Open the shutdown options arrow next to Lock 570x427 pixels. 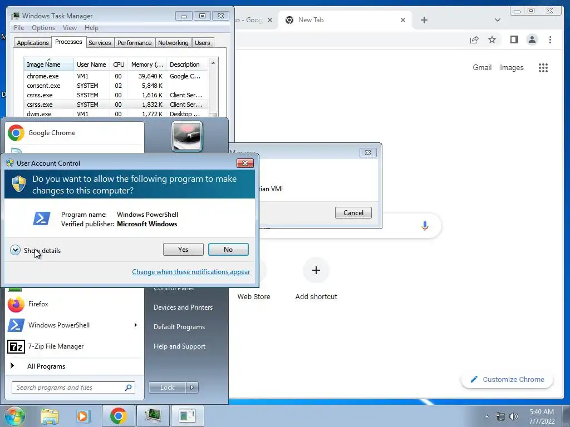point(192,388)
